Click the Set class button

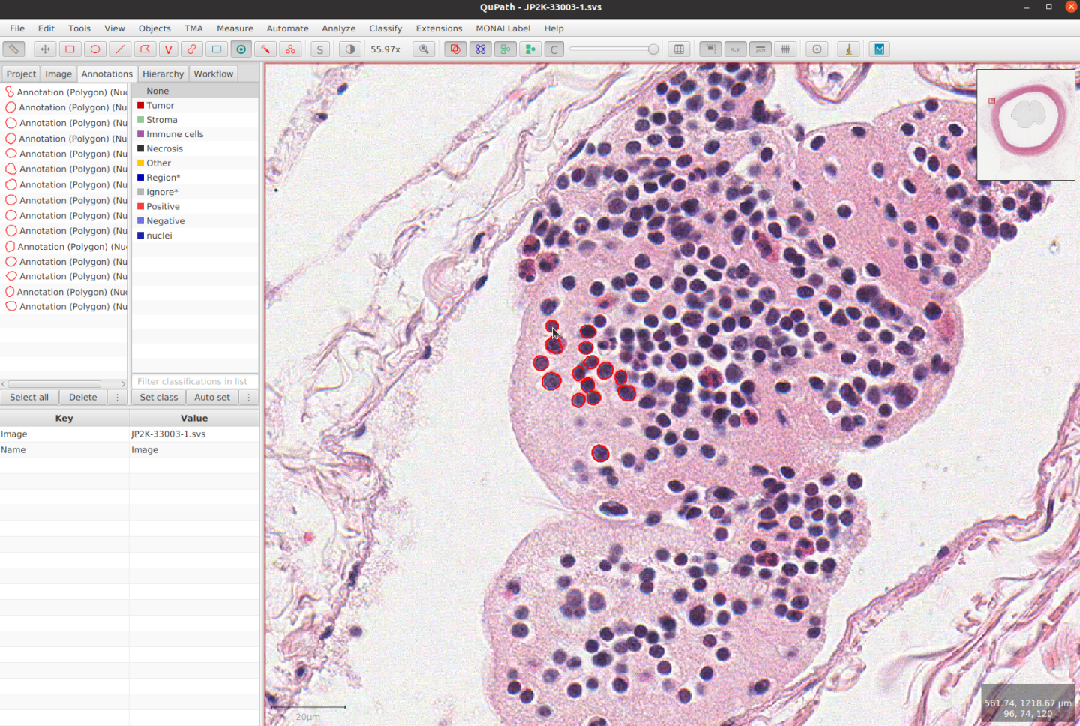[158, 397]
